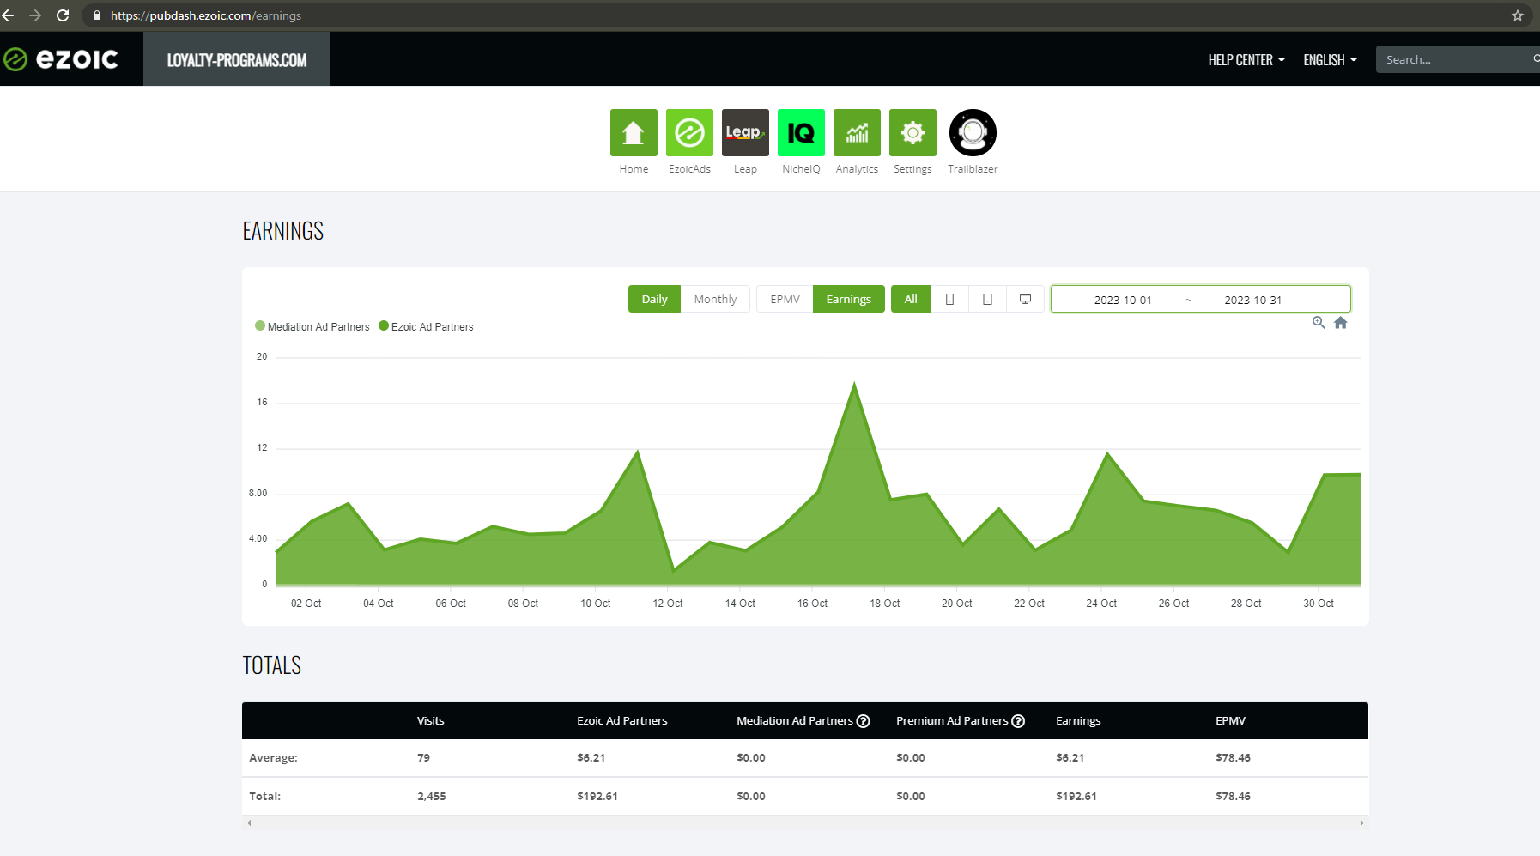Switch to Monthly view
The image size is (1540, 856).
pos(715,299)
